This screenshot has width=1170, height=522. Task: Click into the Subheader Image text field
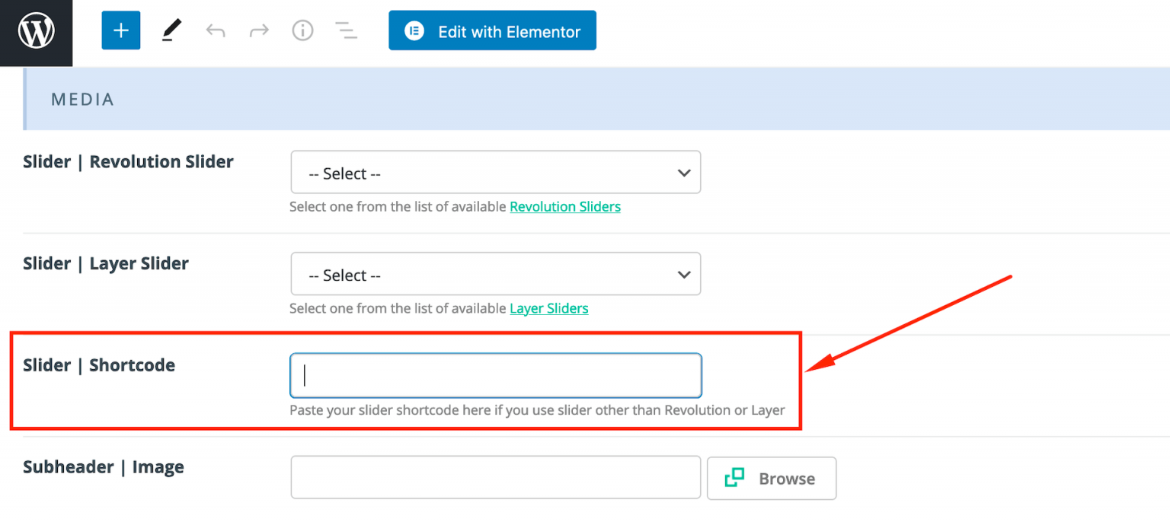[x=496, y=478]
